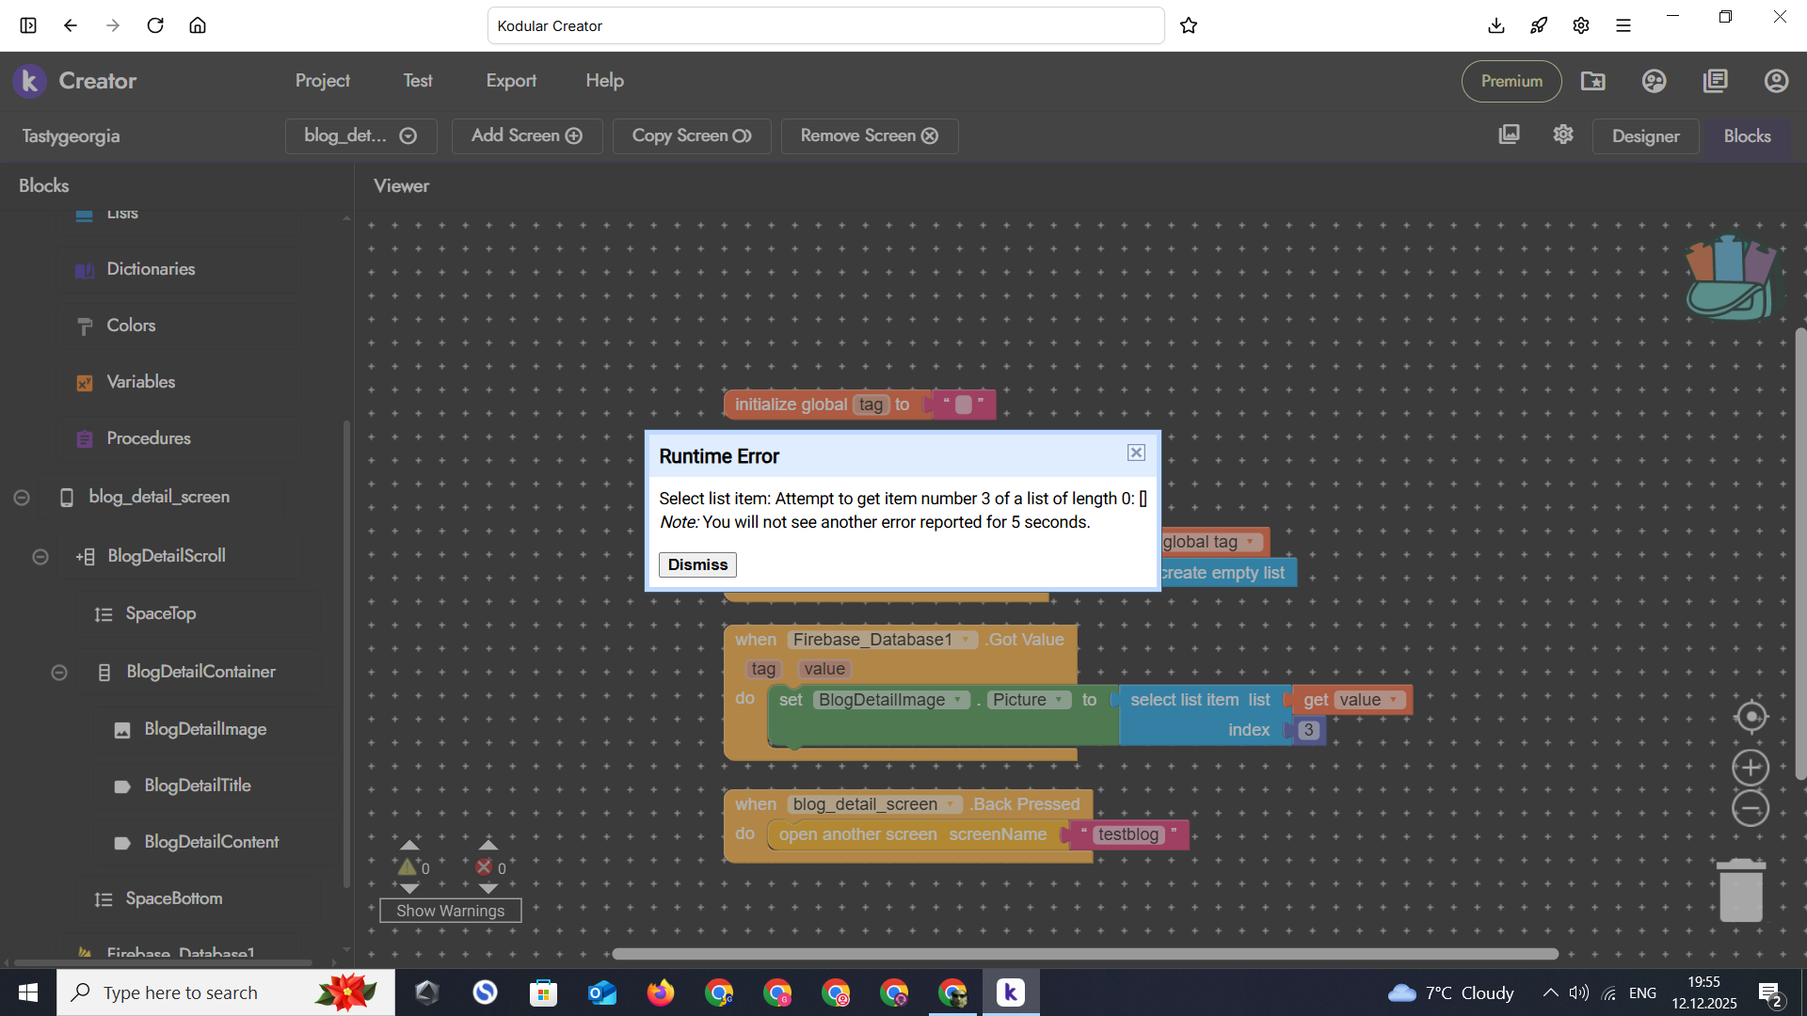Open the backpack icon in the viewer
1807x1016 pixels.
(x=1732, y=279)
